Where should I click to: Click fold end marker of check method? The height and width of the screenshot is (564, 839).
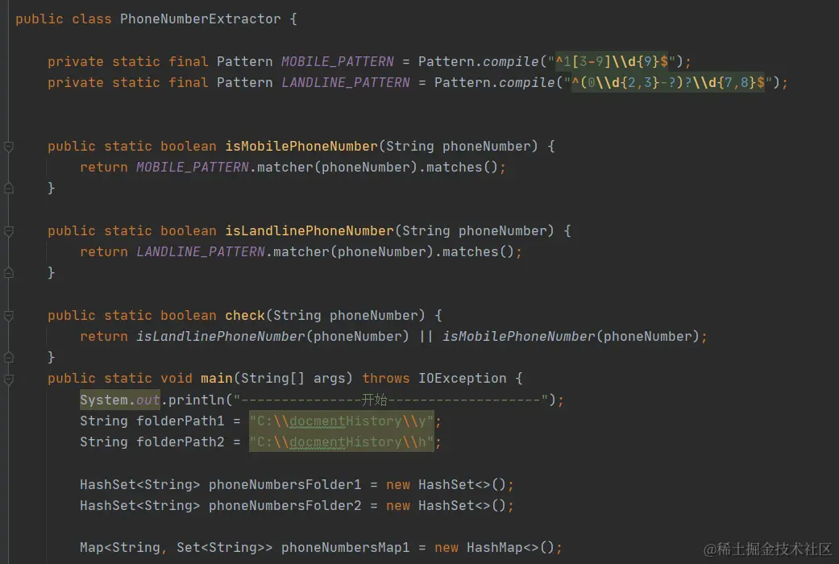(9, 357)
